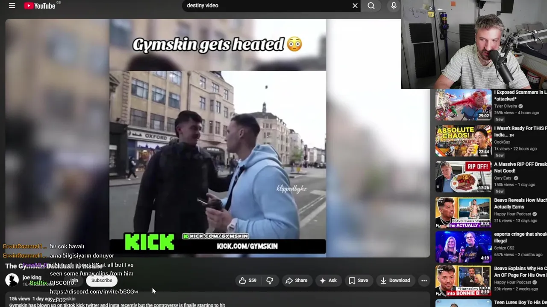The width and height of the screenshot is (547, 307).
Task: Open Schizo CS2 channel name
Action: coord(505,248)
